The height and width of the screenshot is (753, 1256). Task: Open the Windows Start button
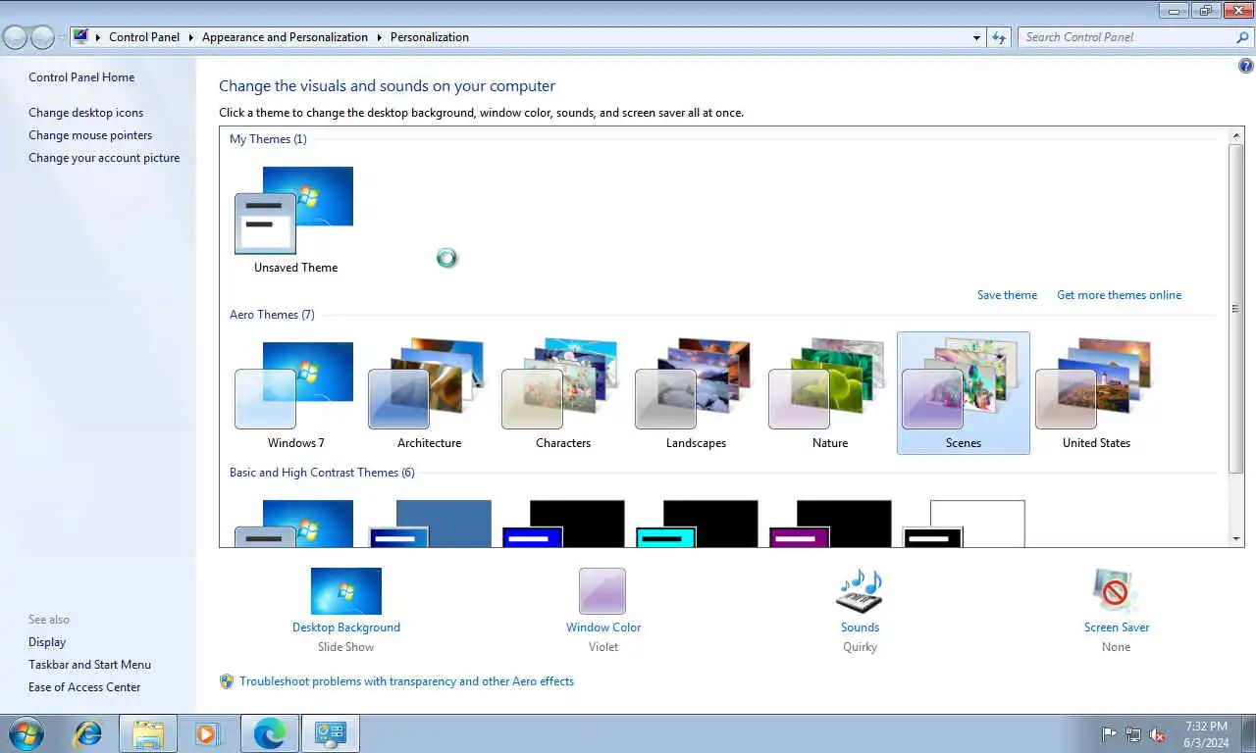pos(26,733)
